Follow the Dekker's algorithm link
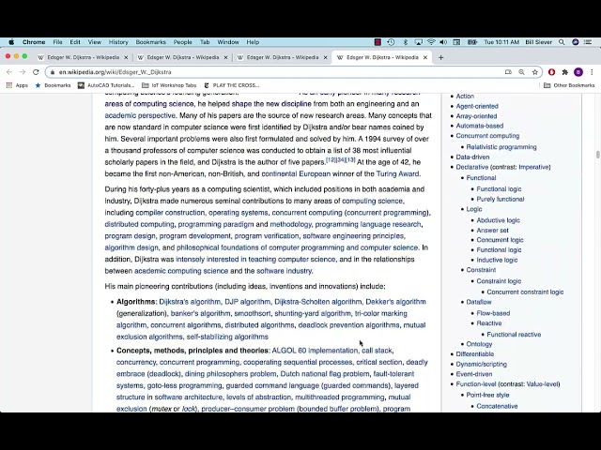Viewport: 601px width, 450px height. click(x=395, y=302)
